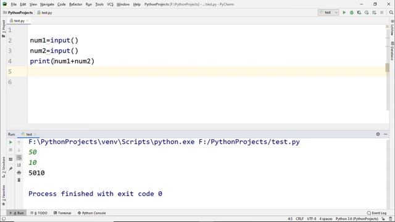This screenshot has width=395, height=222.
Task: Click test.py breadcrumb in navigation bar
Action: [x=44, y=12]
